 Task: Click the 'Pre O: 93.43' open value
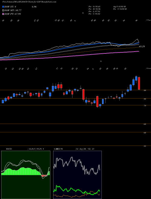tap(94, 7)
